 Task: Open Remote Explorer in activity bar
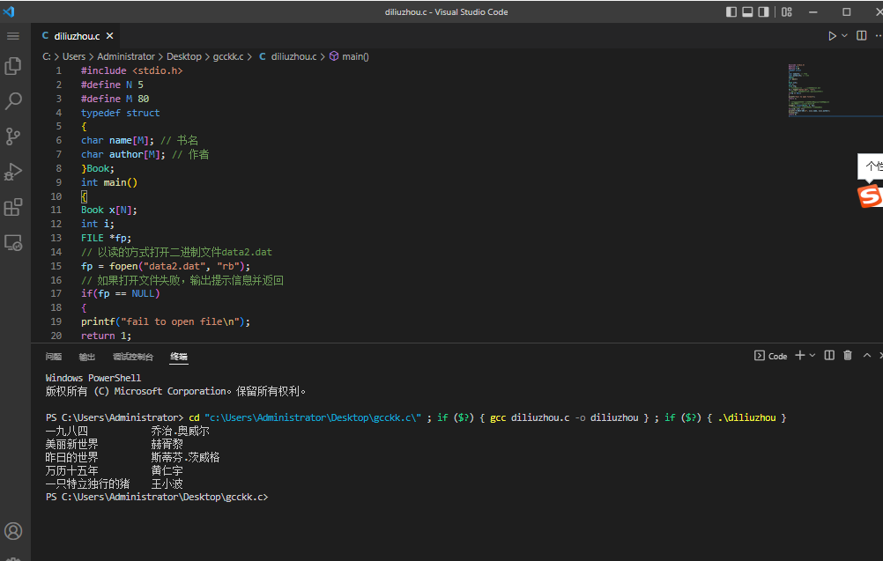click(13, 242)
